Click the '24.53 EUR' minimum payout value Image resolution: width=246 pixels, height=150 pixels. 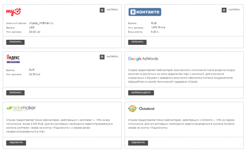point(35,74)
